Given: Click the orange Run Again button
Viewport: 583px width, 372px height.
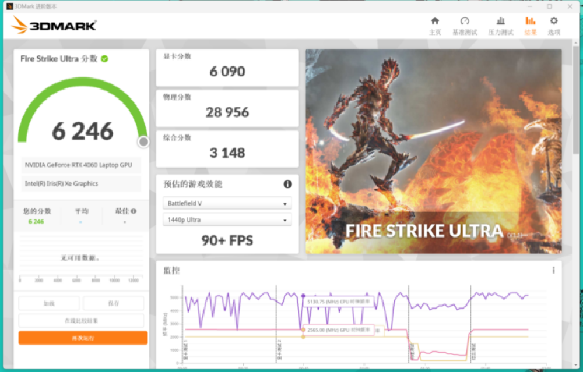Looking at the screenshot, I should click(83, 338).
